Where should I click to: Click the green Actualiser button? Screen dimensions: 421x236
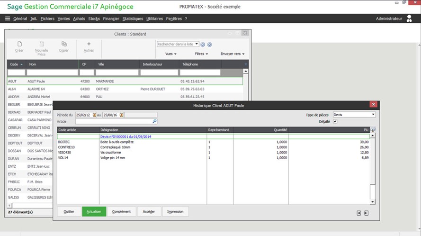coord(94,211)
